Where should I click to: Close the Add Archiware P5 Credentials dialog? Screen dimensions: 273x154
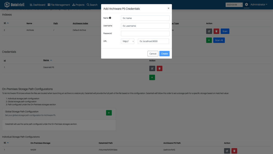168,8
